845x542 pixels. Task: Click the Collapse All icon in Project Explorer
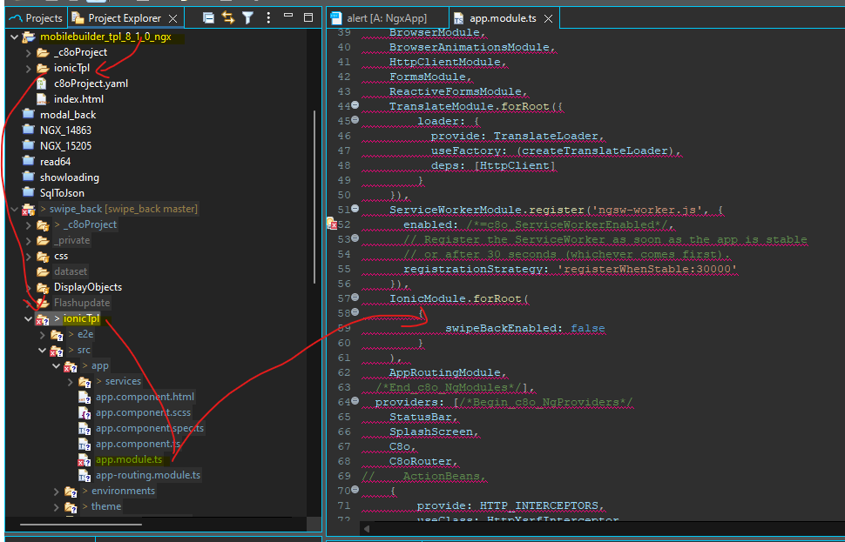click(209, 17)
